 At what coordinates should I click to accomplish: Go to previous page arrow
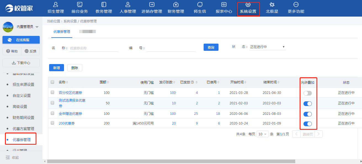coord(296,134)
